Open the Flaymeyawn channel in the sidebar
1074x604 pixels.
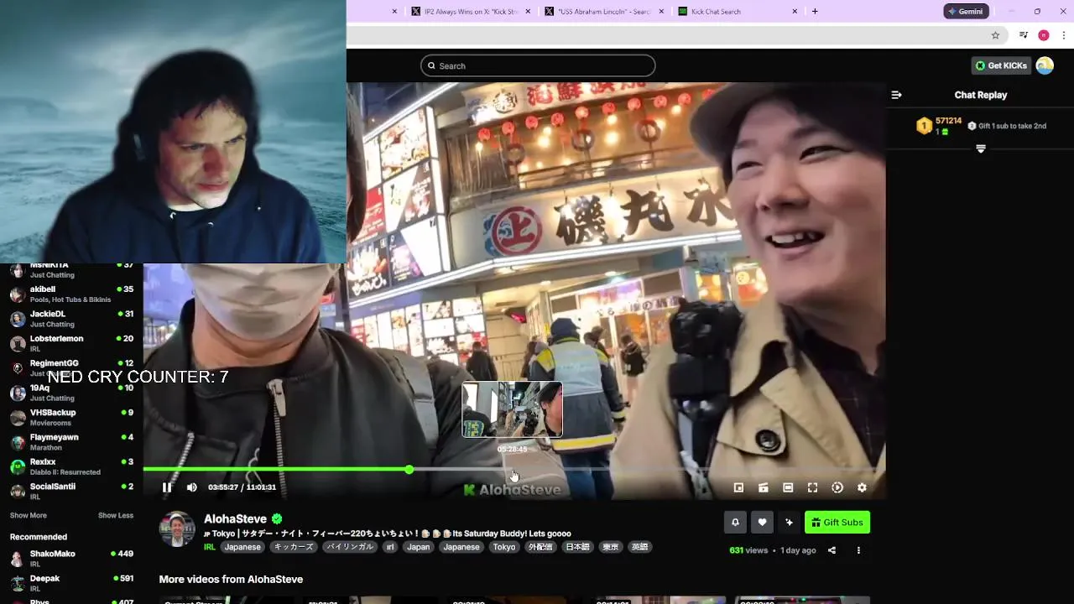click(71, 442)
